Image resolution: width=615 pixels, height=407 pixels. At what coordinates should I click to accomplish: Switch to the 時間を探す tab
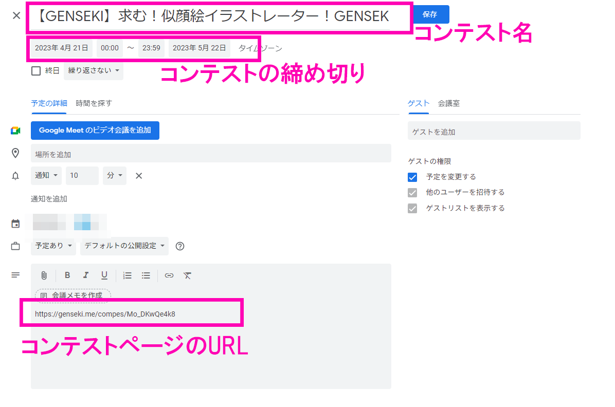pos(94,103)
